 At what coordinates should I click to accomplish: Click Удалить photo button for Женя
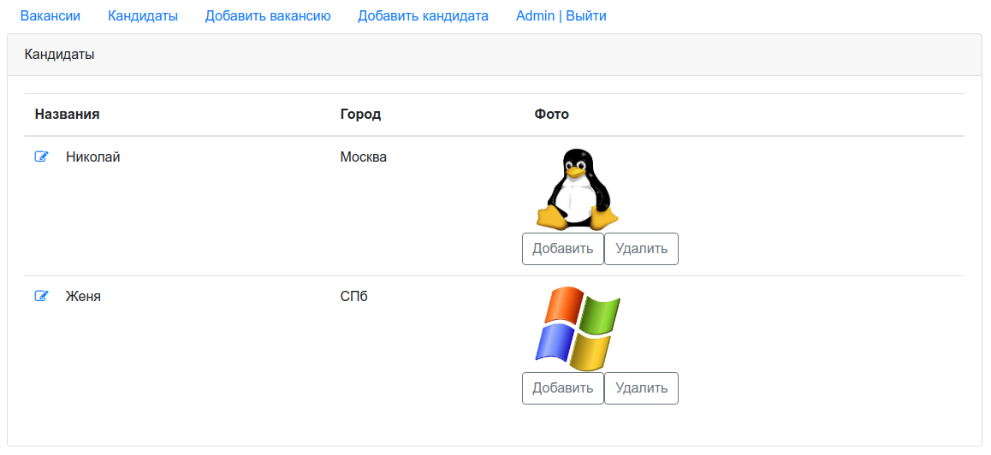click(x=642, y=387)
